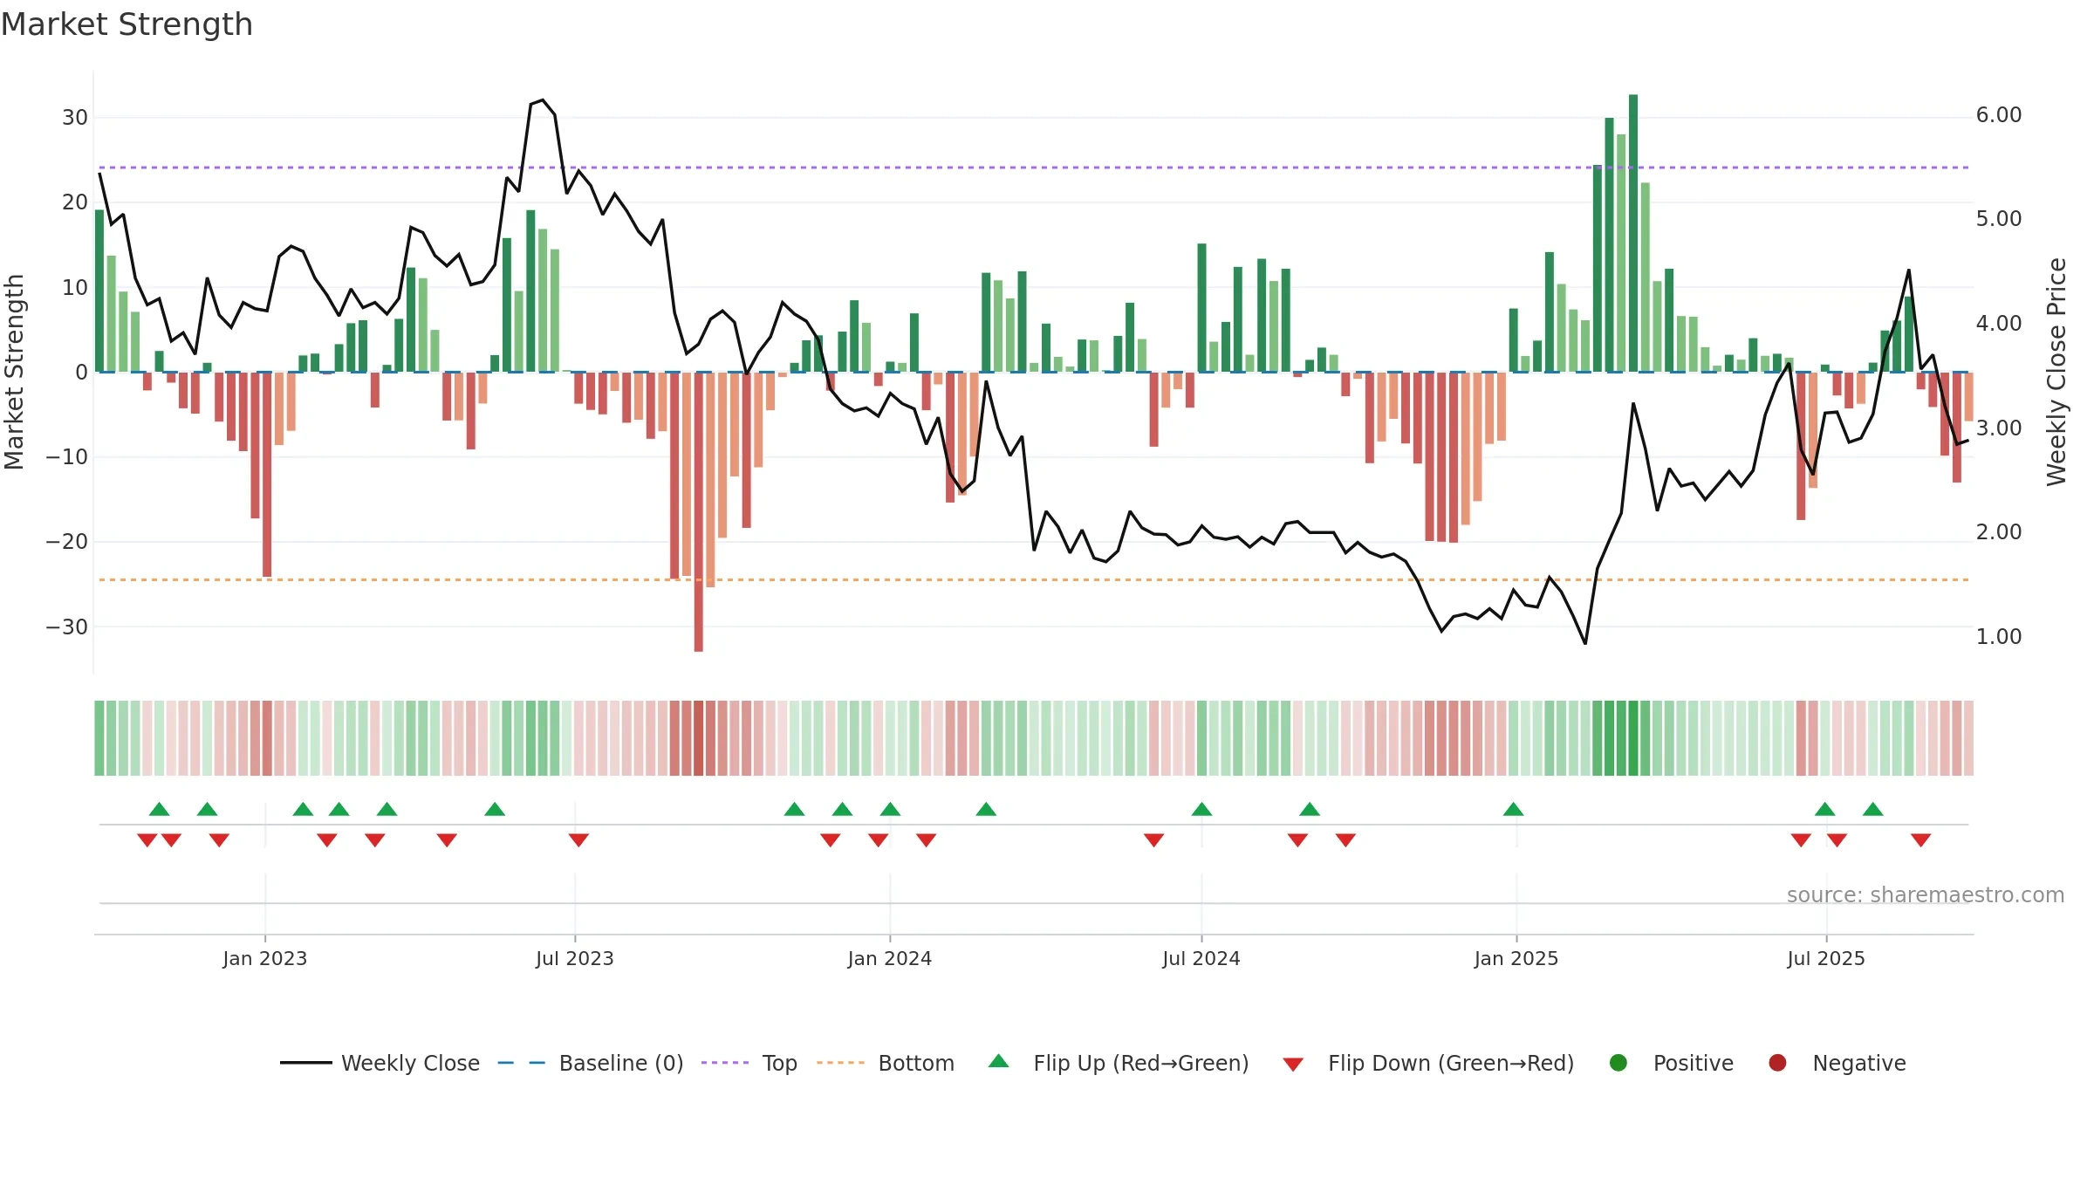The width and height of the screenshot is (2094, 1178).
Task: Click the orange dotted Bottom line sample
Action: point(840,1063)
